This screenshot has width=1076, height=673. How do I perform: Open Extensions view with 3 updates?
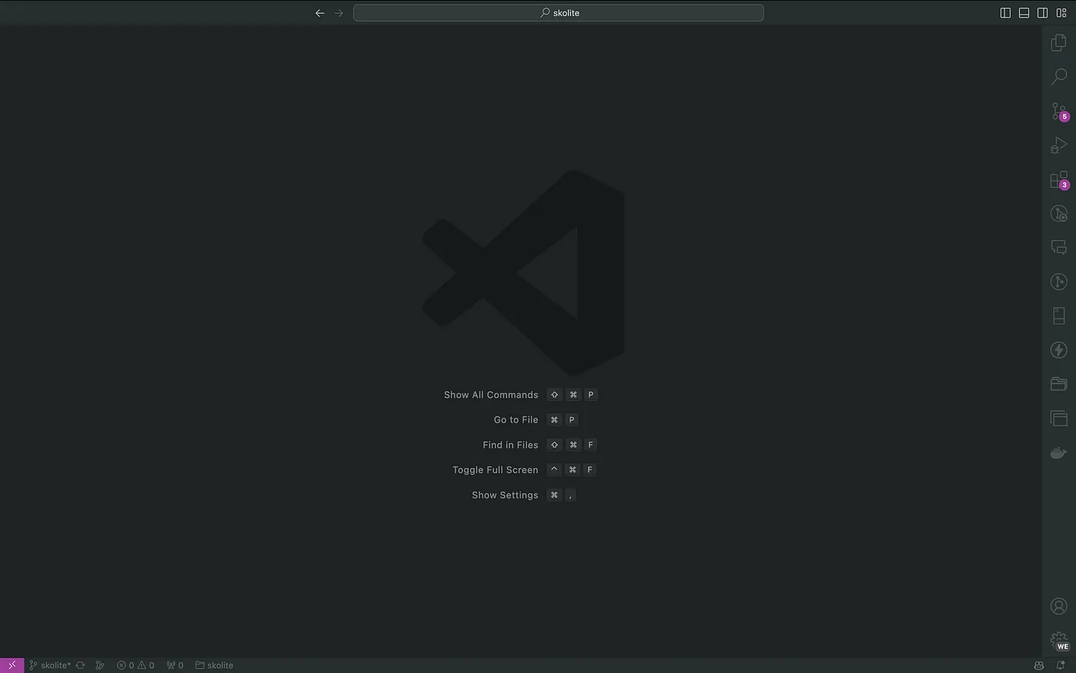tap(1058, 180)
